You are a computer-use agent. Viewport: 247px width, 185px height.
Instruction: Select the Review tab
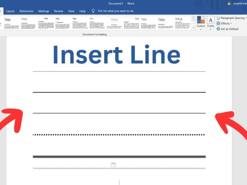click(59, 11)
